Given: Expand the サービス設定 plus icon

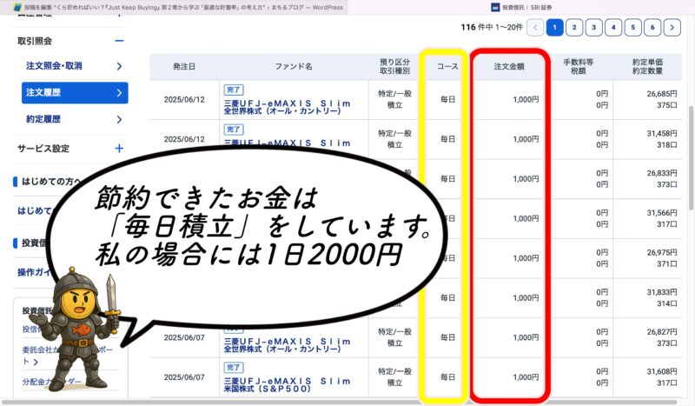Looking at the screenshot, I should coord(119,148).
